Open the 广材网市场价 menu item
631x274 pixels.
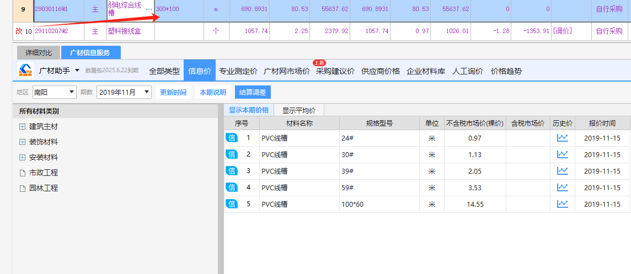(x=286, y=71)
